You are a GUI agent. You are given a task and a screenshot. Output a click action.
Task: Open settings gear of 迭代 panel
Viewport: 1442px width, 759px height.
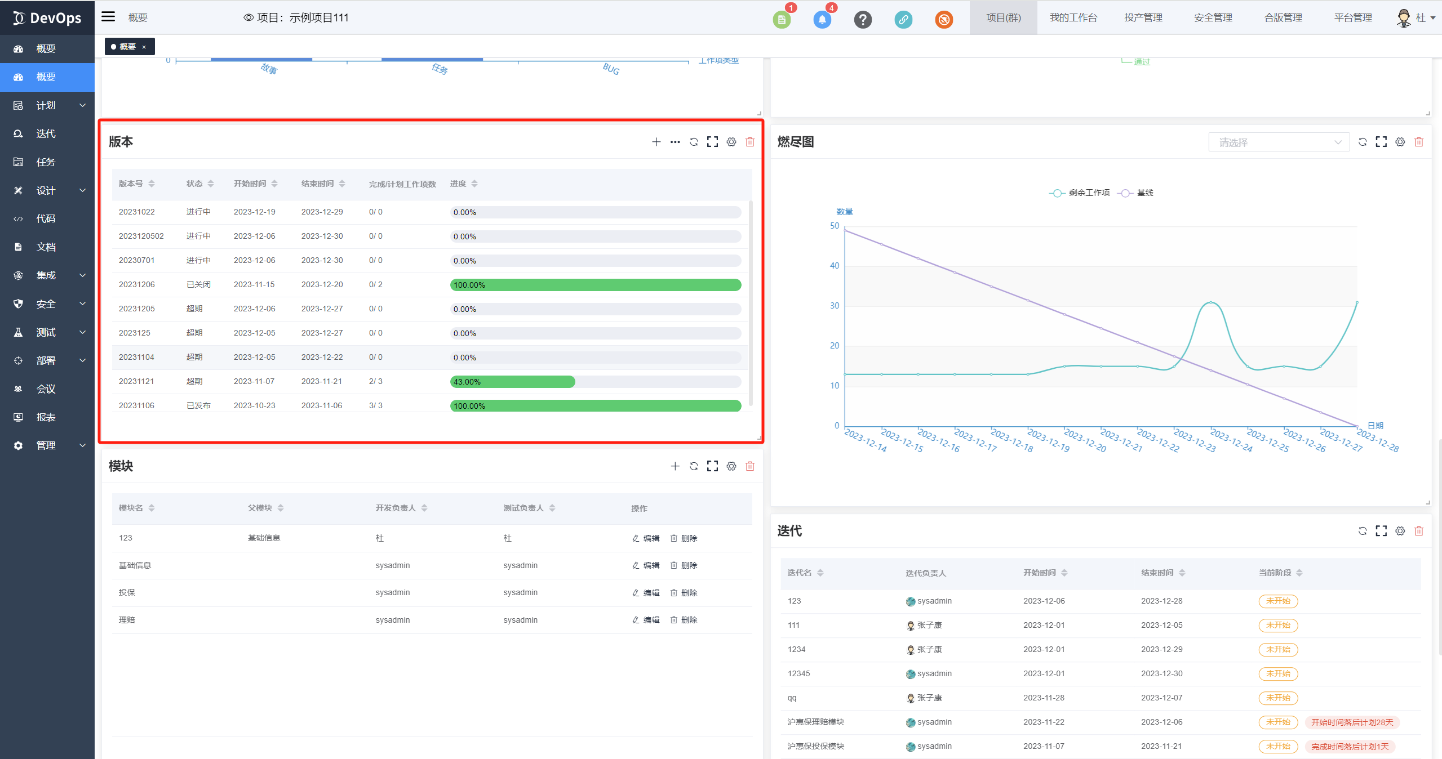click(x=1400, y=531)
